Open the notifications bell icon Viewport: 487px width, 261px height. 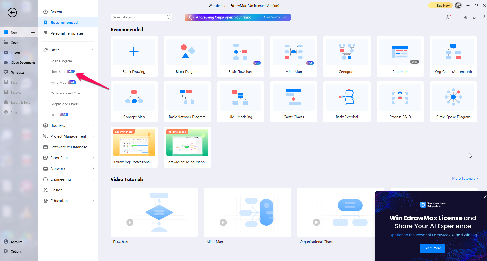coord(458,17)
